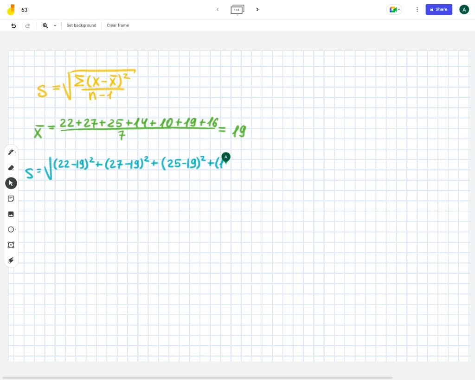Click the Set background button
475x380 pixels.
[x=81, y=25]
